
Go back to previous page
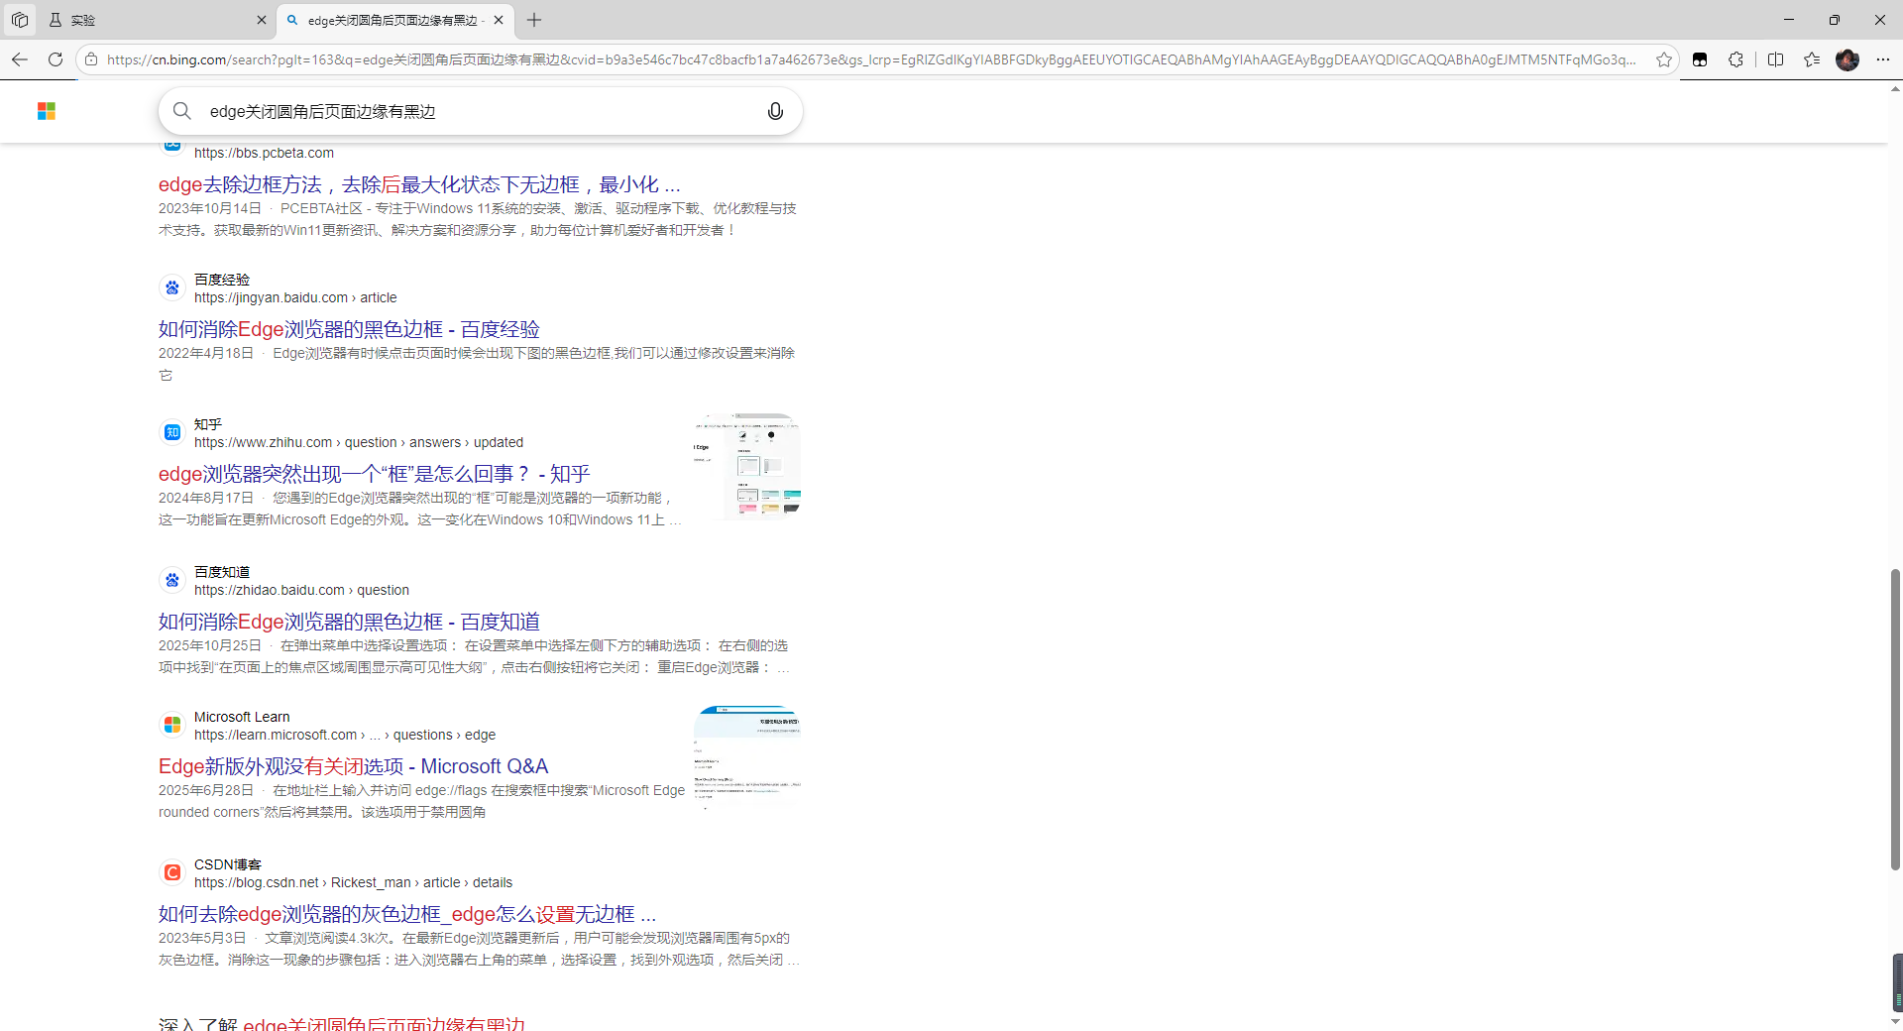pyautogui.click(x=20, y=59)
